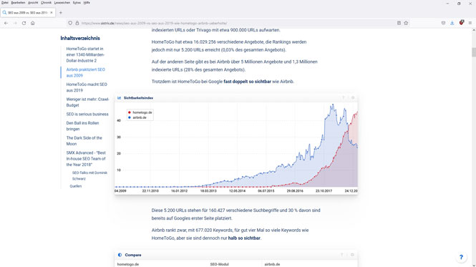Click the forward navigation arrow

tap(15, 23)
